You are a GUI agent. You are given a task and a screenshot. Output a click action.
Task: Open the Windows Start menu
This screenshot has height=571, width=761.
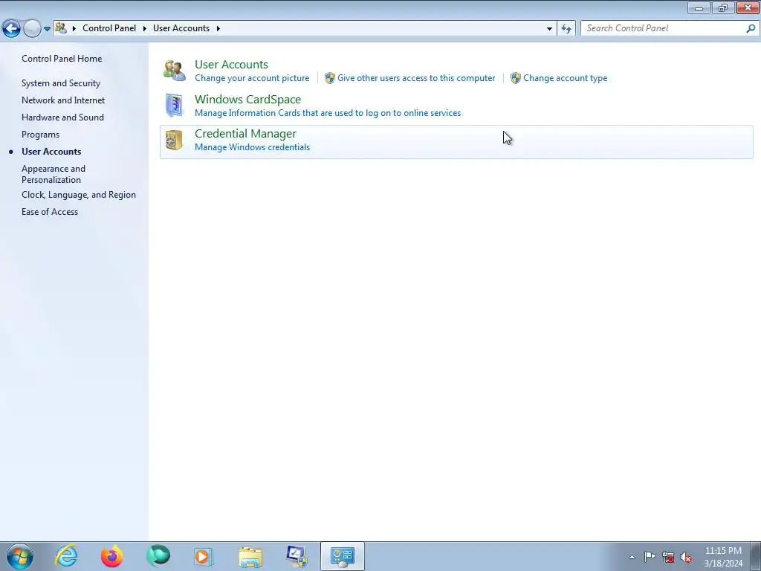point(20,556)
